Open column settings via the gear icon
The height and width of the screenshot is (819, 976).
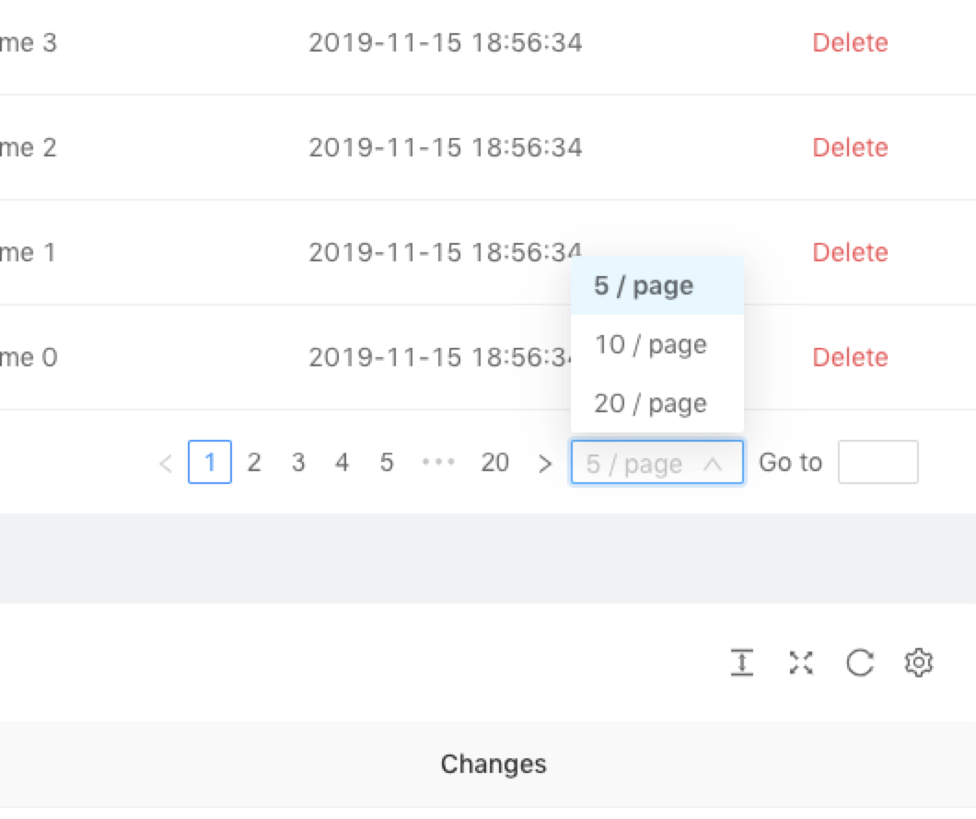(918, 662)
